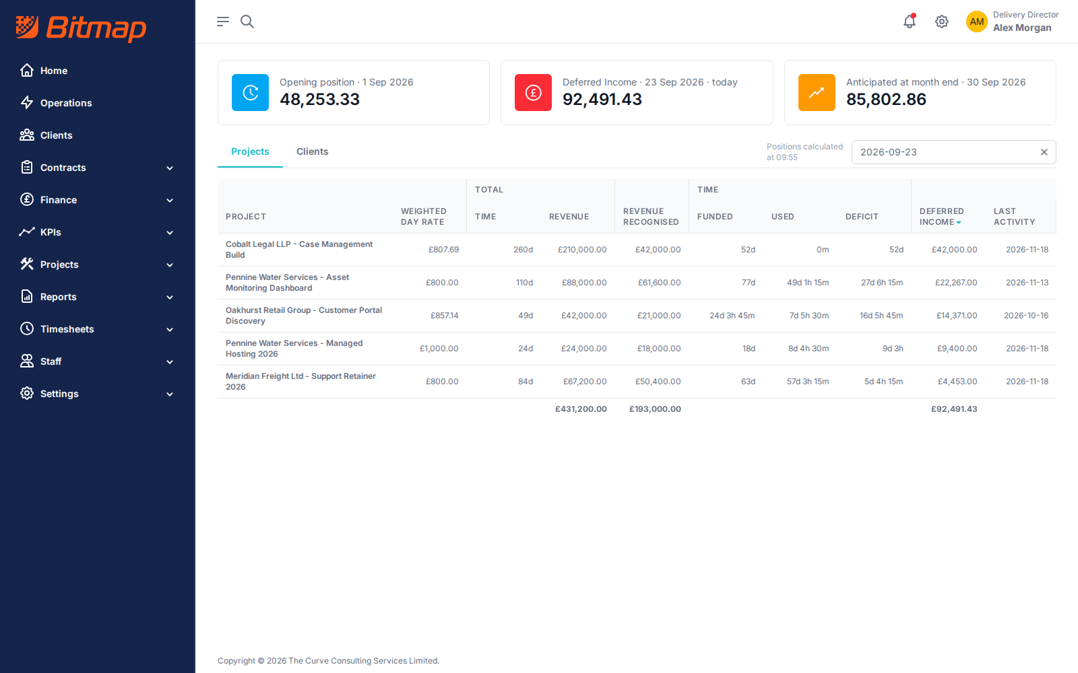Expand the sidebar Projects chevron
Image resolution: width=1078 pixels, height=673 pixels.
pyautogui.click(x=170, y=264)
